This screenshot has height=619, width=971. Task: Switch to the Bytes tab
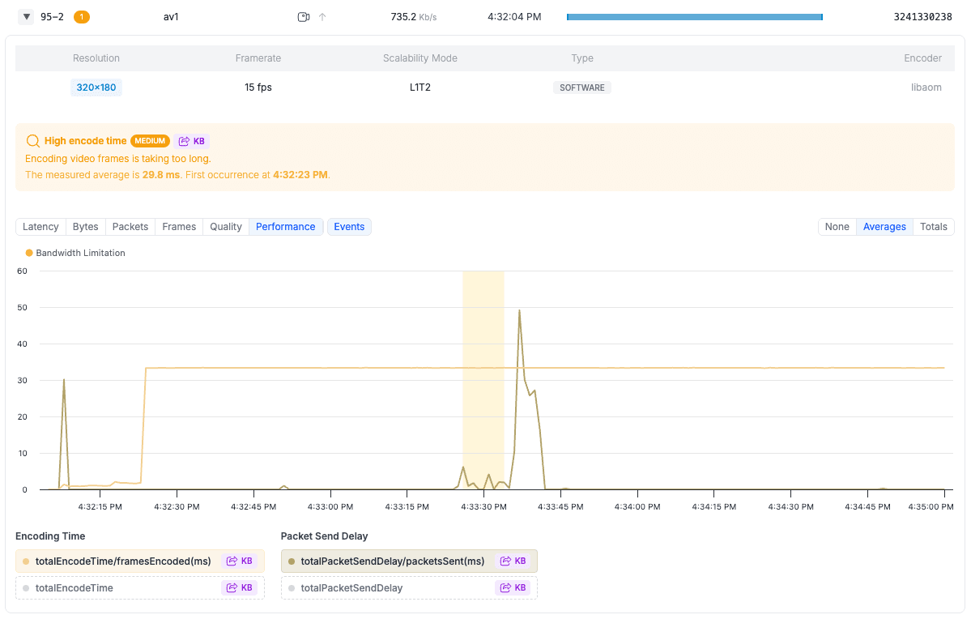[x=85, y=227]
